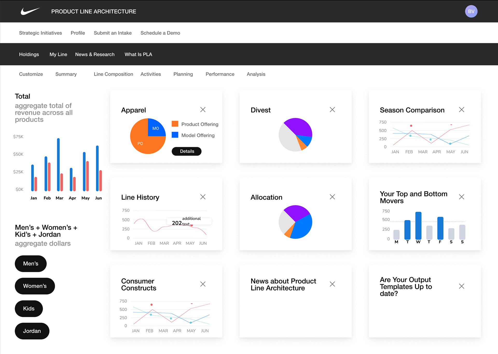Click the Allocation pie chart

(295, 222)
